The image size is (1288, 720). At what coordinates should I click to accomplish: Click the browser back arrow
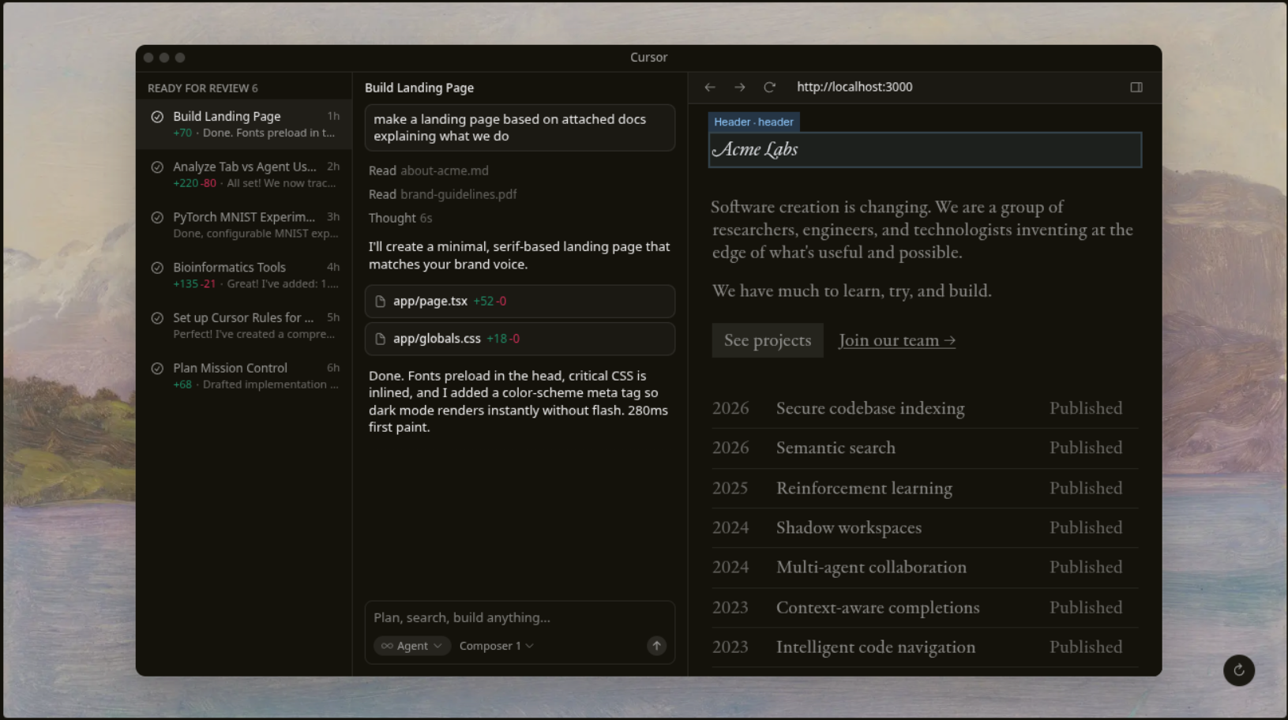tap(709, 88)
